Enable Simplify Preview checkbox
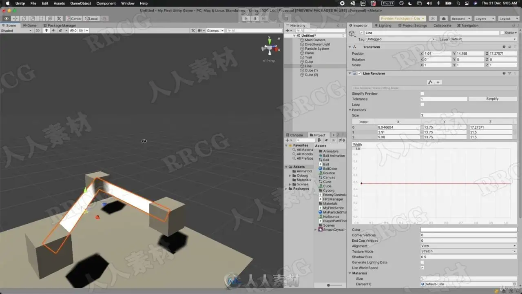This screenshot has width=522, height=294. click(422, 94)
